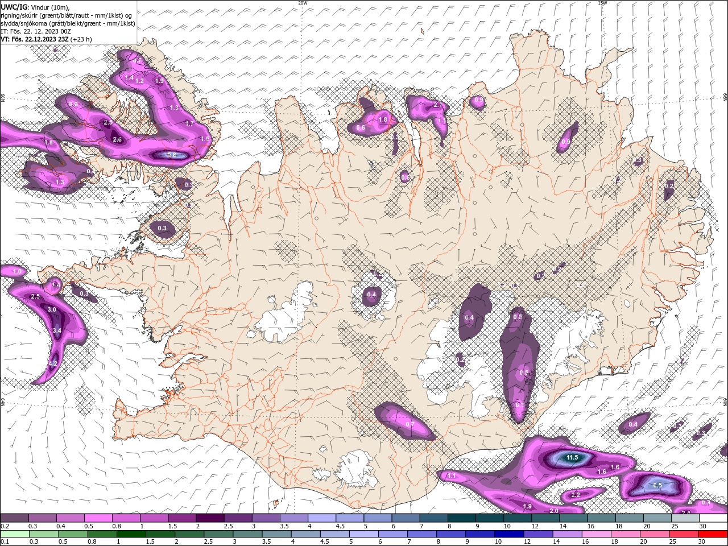Click the 1.0 value at the left edge
This screenshot has height=546, width=728.
coord(17,272)
